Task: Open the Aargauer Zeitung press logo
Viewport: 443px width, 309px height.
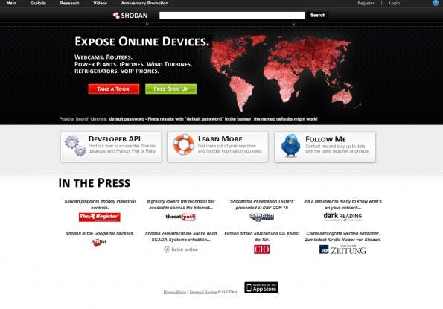Action: point(342,249)
